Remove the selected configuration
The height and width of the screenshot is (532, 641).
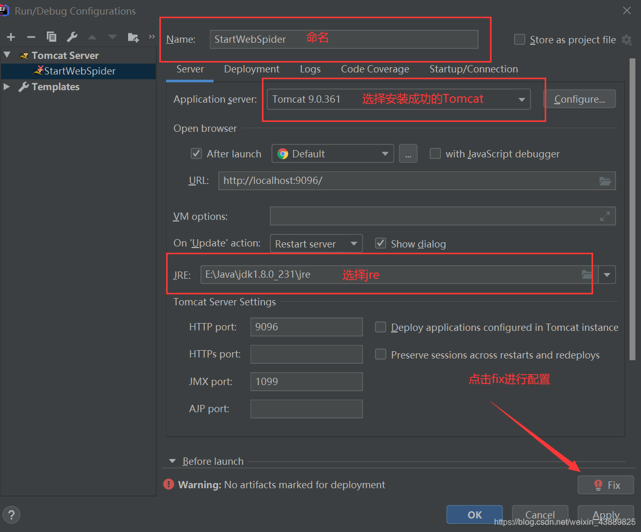coord(31,37)
